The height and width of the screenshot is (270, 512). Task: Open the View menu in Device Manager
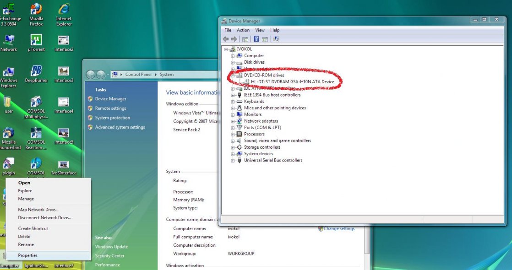pos(260,30)
